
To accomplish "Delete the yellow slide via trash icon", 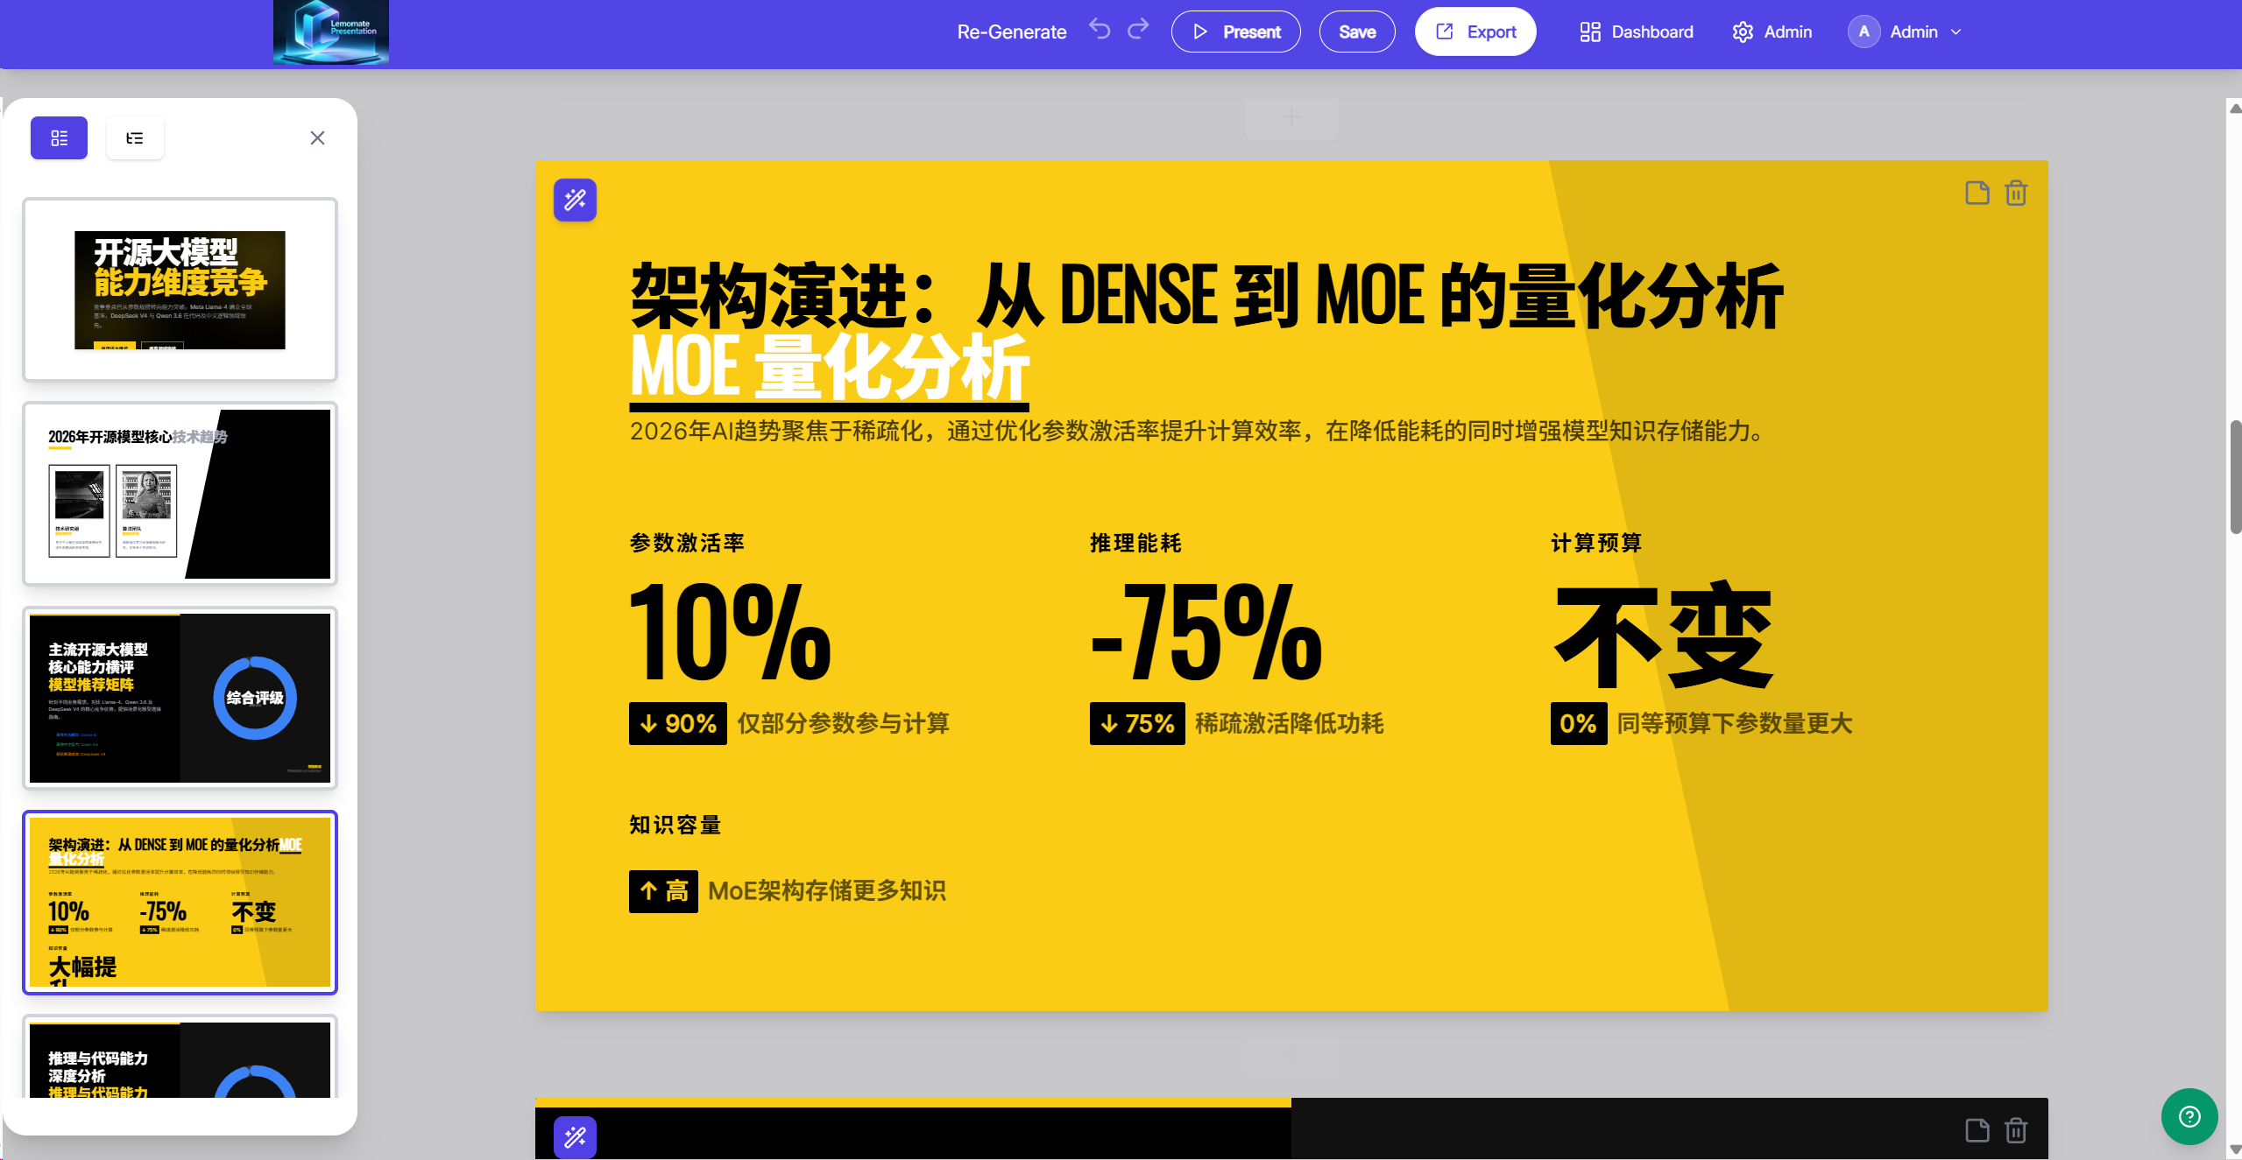I will point(2016,193).
